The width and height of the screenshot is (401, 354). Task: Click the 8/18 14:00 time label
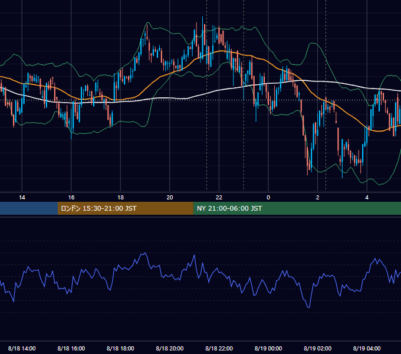(x=22, y=348)
